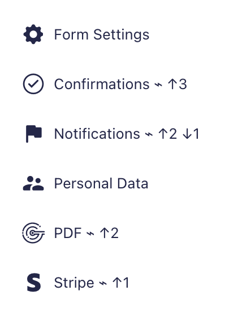This screenshot has height=317, width=225.
Task: Click the Notifications flag icon
Action: click(34, 134)
